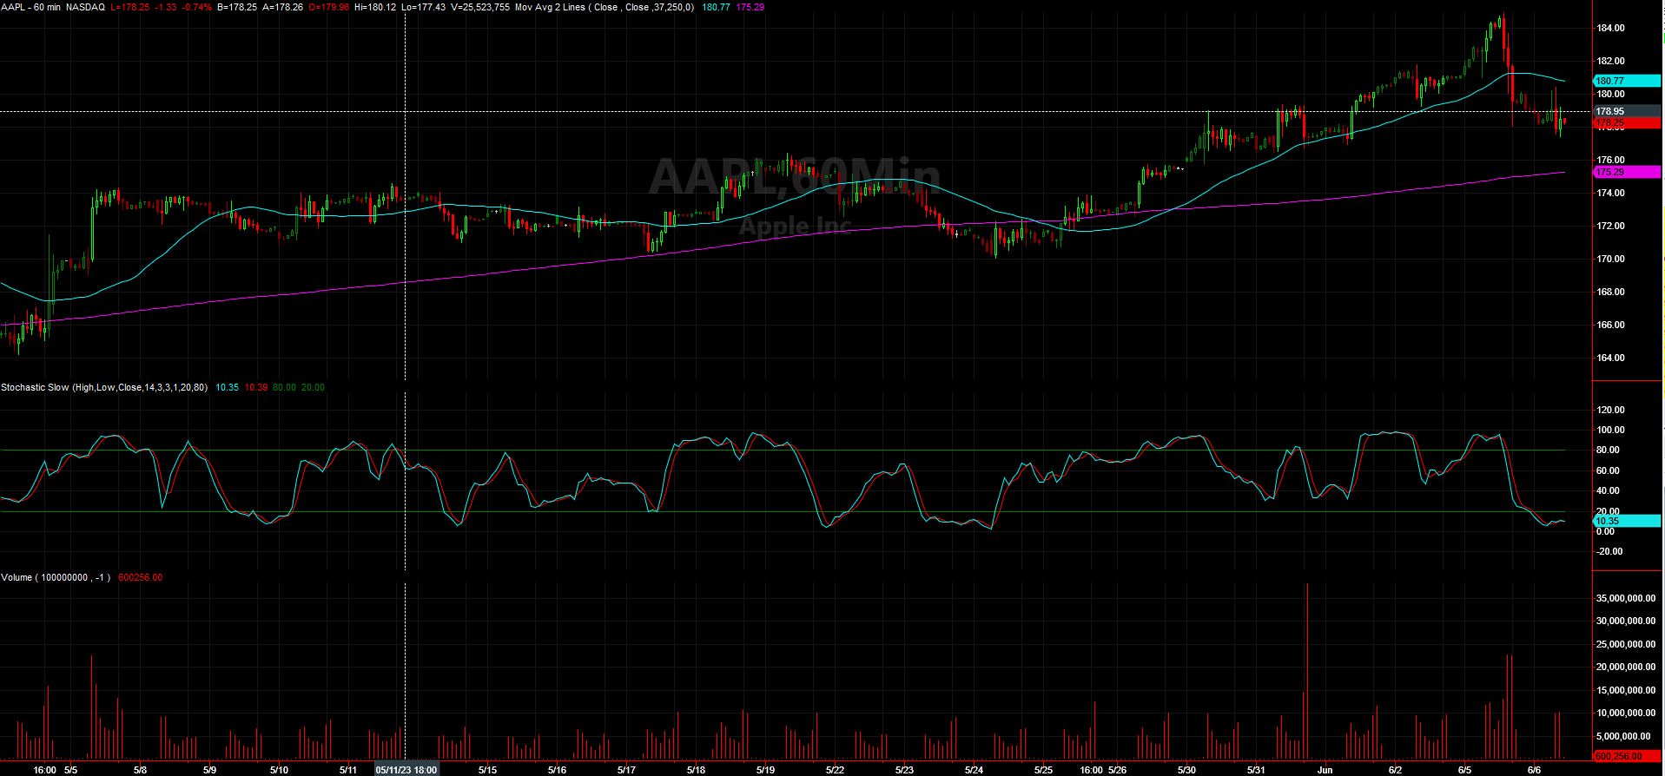Select 120.00 on the Stochastic scale
Image resolution: width=1665 pixels, height=776 pixels.
tap(1610, 410)
